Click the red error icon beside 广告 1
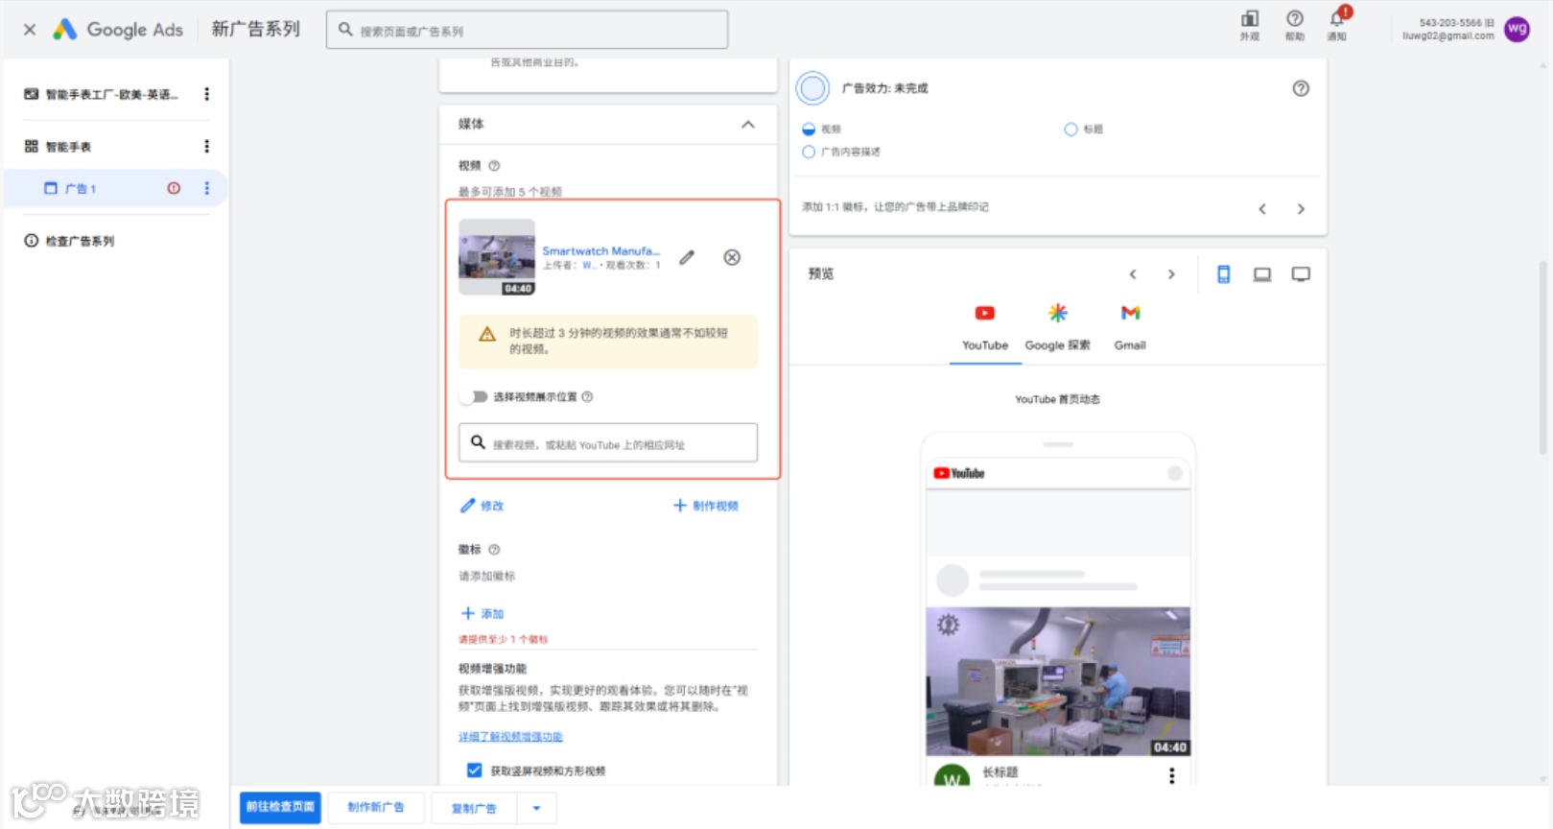This screenshot has width=1553, height=829. (x=174, y=188)
